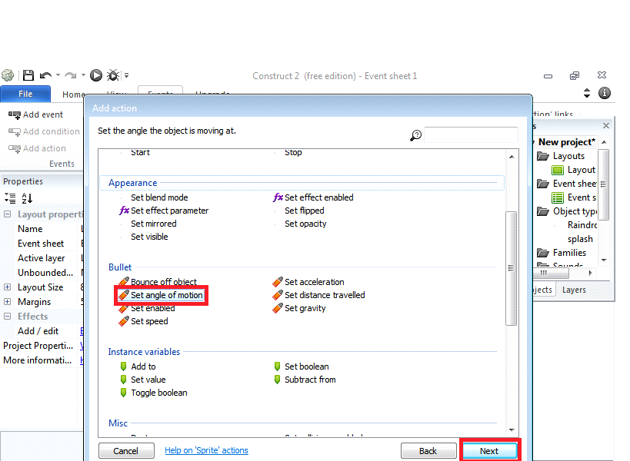Select the Event sheet property row
This screenshot has width=630, height=461.
[42, 244]
